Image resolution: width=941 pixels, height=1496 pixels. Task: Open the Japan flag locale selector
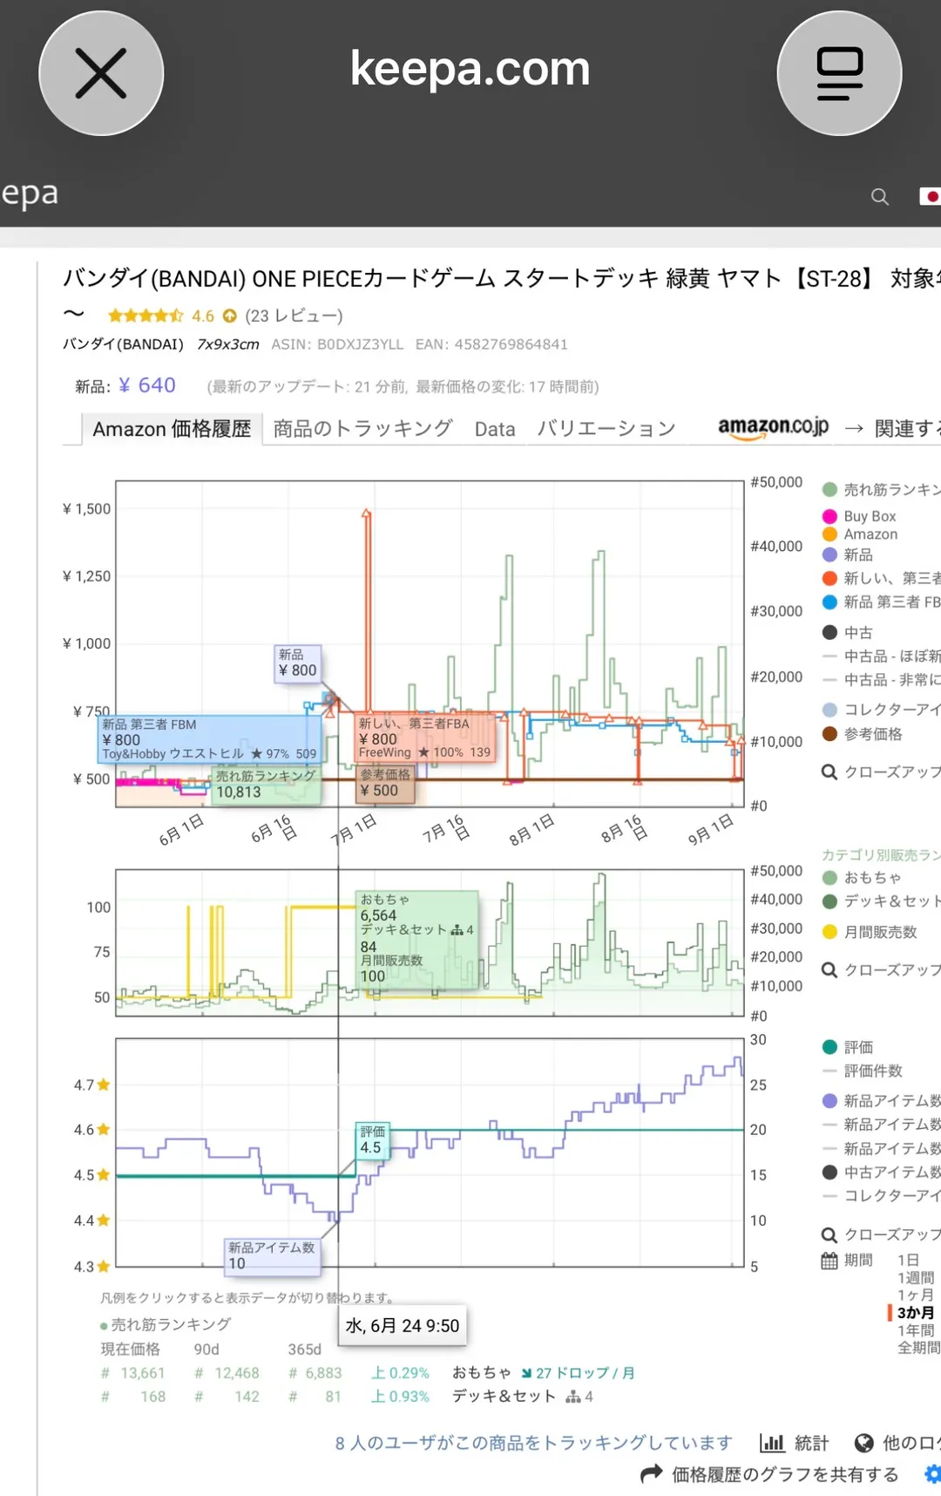[930, 197]
